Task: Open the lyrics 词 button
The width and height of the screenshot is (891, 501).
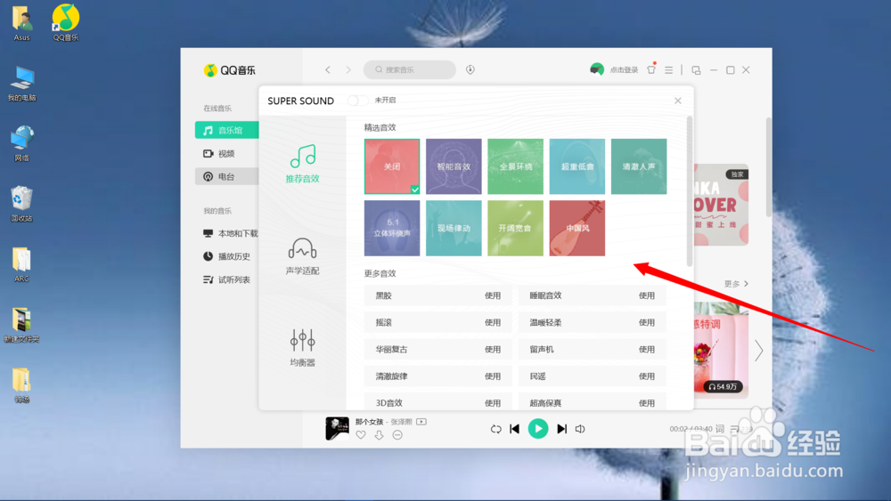Action: pos(720,429)
